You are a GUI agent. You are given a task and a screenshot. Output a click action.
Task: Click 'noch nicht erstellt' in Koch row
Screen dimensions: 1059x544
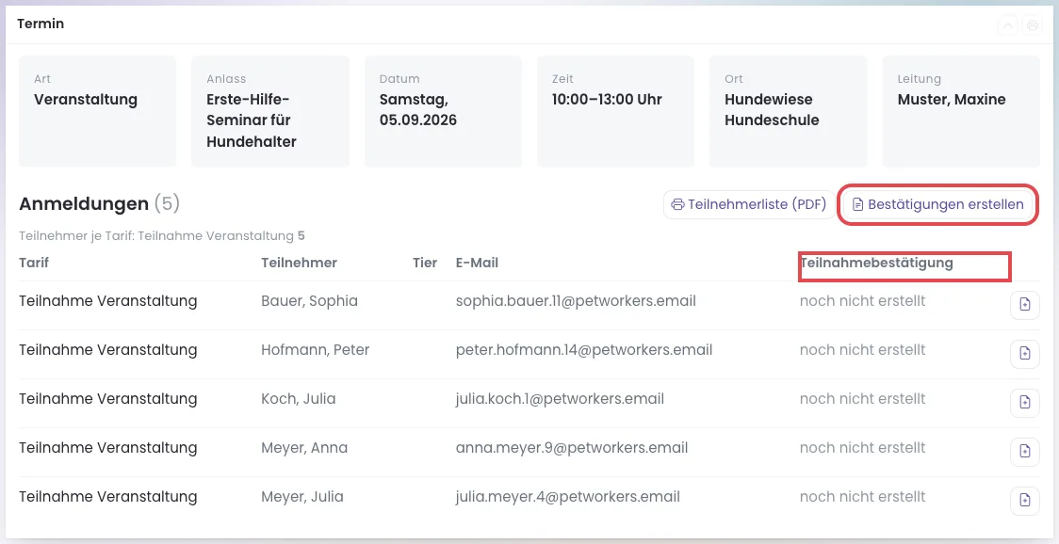tap(862, 399)
